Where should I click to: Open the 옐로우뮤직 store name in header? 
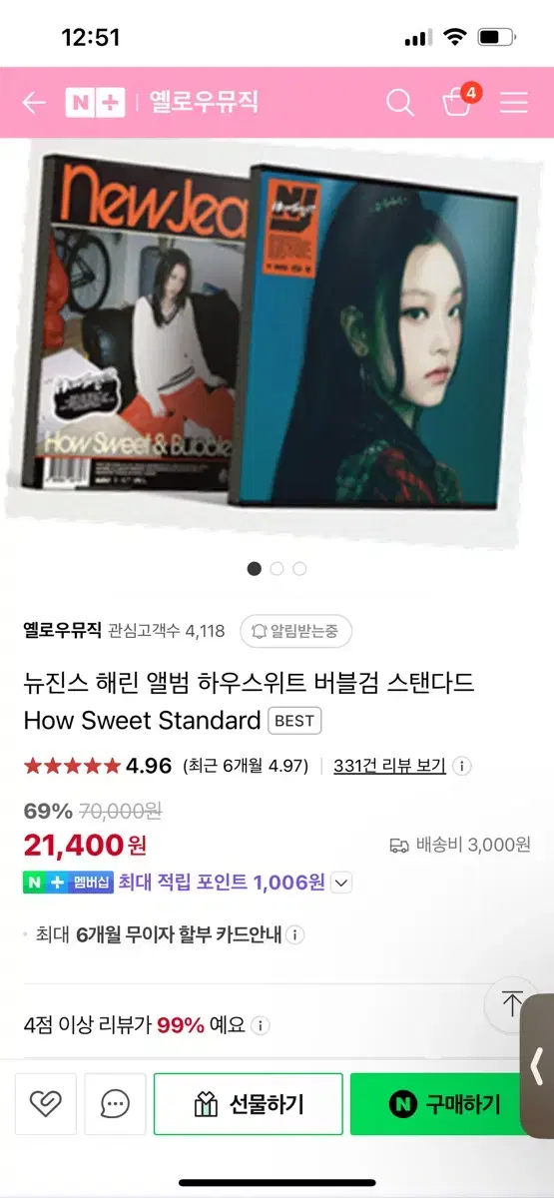tap(204, 102)
